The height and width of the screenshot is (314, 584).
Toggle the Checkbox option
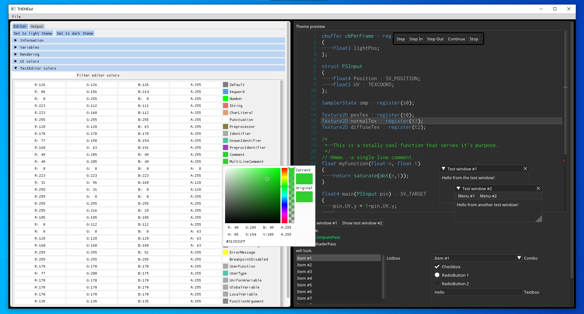pyautogui.click(x=437, y=266)
